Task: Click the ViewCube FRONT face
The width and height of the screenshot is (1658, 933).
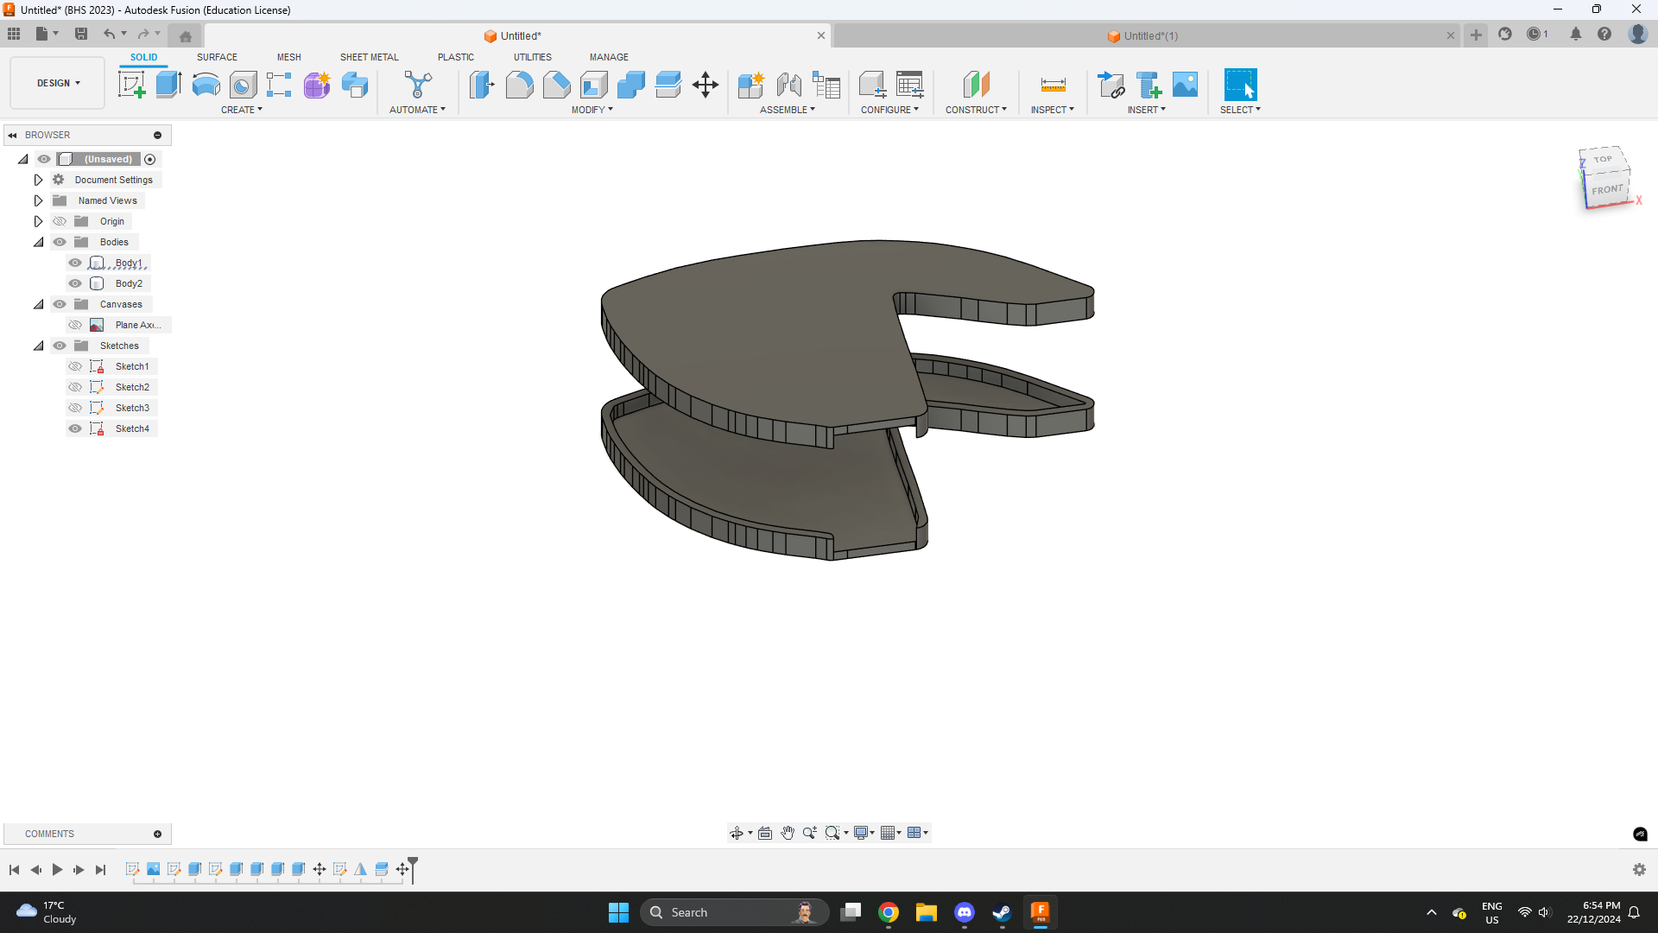Action: pos(1607,190)
